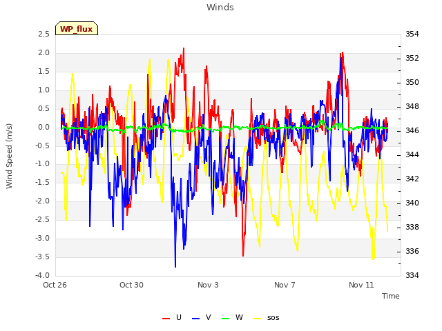Click the 2.5 left axis value
This screenshot has height=331, width=442.
click(x=44, y=34)
